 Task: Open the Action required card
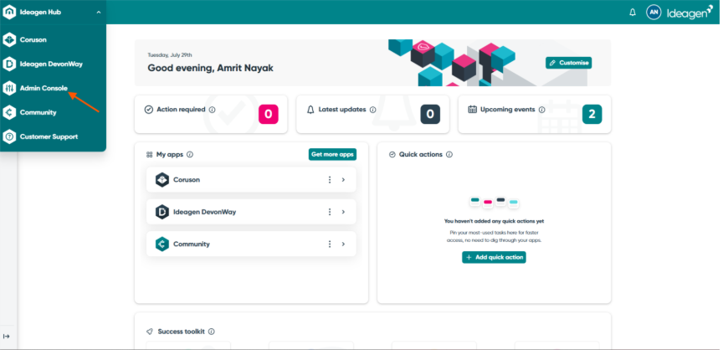point(211,115)
